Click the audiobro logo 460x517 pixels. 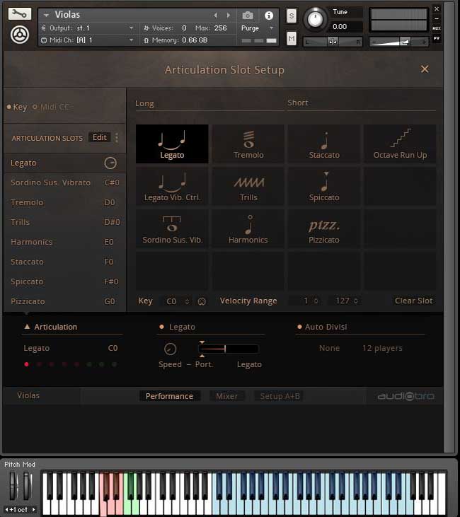click(406, 396)
